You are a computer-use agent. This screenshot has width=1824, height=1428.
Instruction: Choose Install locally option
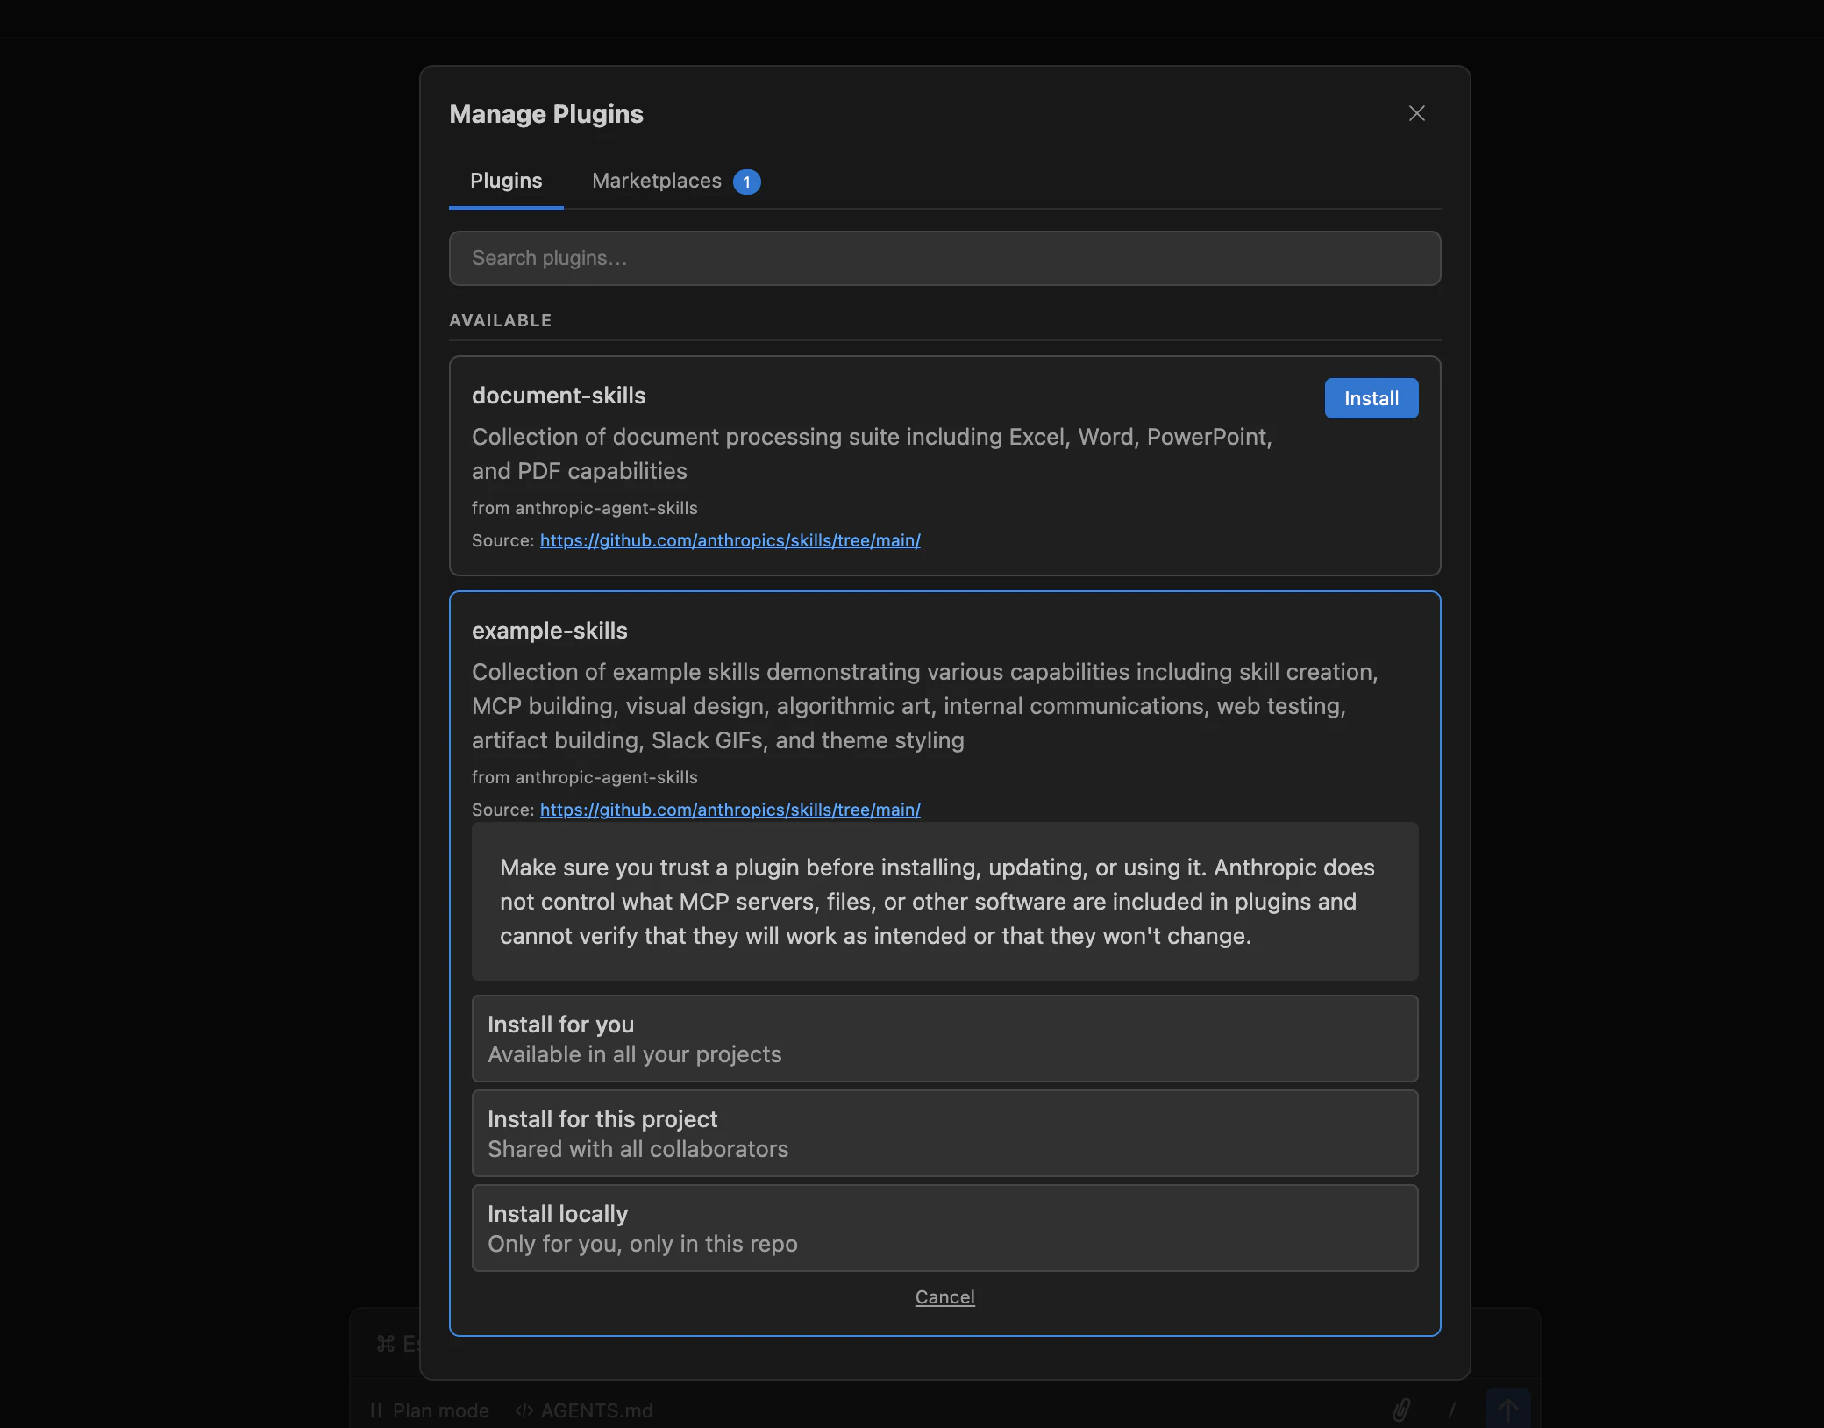coord(944,1228)
